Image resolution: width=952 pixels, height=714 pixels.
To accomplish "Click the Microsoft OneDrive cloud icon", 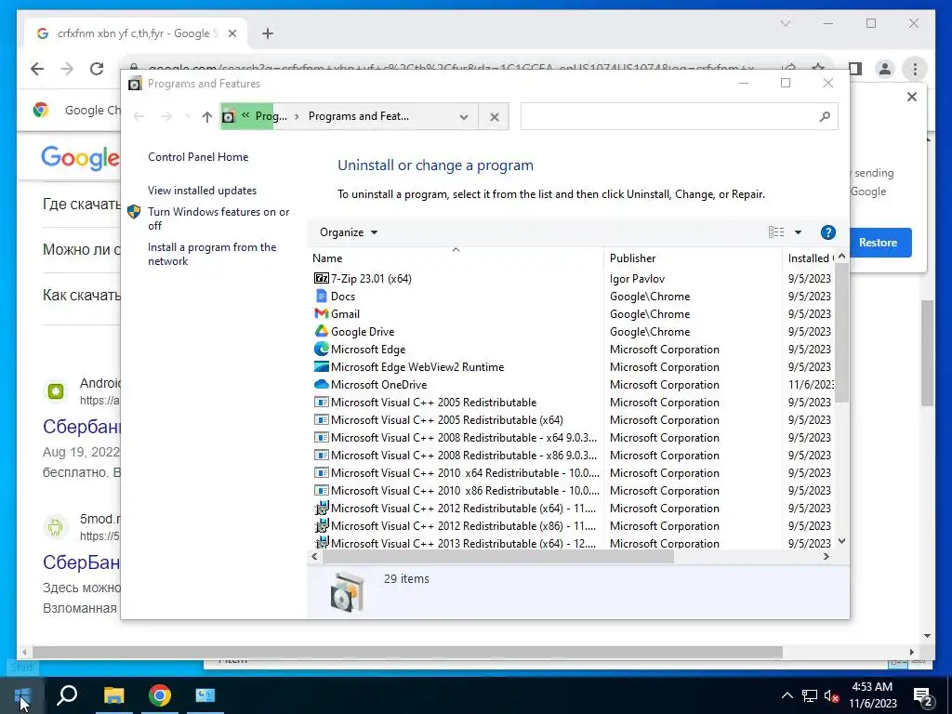I will (321, 384).
